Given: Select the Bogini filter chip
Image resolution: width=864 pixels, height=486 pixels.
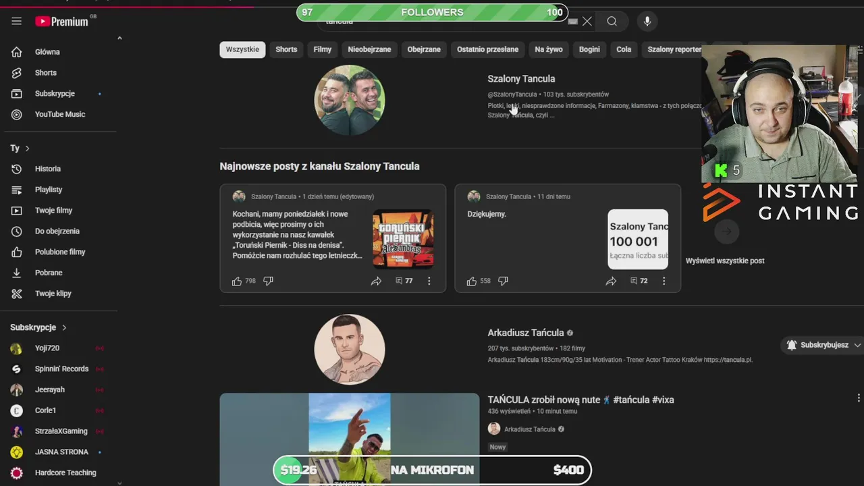Looking at the screenshot, I should click(589, 49).
